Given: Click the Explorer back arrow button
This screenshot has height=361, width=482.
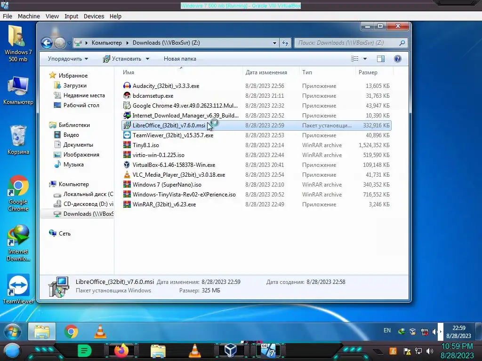Looking at the screenshot, I should pos(47,43).
